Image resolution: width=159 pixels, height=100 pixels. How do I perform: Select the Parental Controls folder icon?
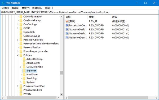[21, 40]
